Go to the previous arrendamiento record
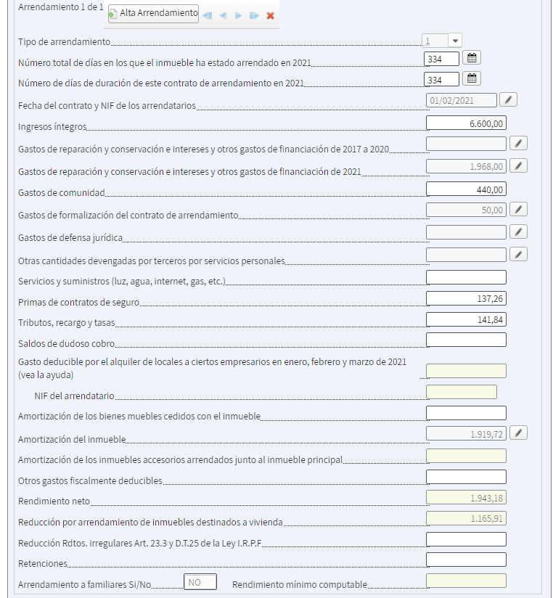This screenshot has height=598, width=553. coord(223,15)
